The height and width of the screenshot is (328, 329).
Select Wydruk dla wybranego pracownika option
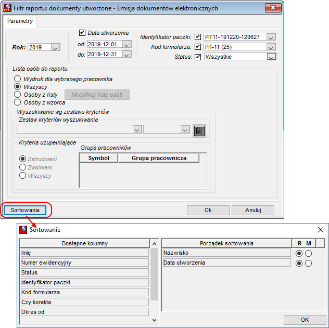click(x=17, y=79)
